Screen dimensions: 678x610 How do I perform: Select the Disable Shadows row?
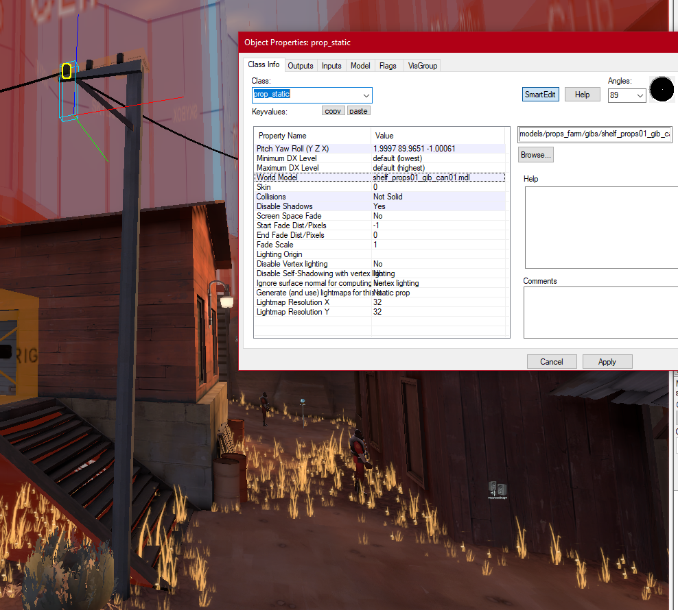pyautogui.click(x=379, y=206)
